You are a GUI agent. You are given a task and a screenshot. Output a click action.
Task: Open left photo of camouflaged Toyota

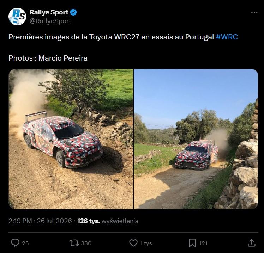(71, 139)
